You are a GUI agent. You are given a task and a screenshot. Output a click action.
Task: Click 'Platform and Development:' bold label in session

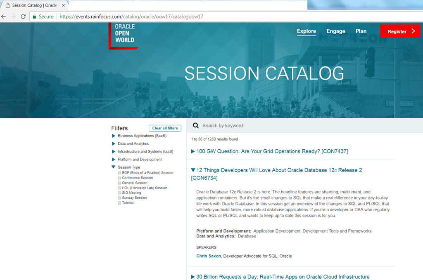coord(223,231)
